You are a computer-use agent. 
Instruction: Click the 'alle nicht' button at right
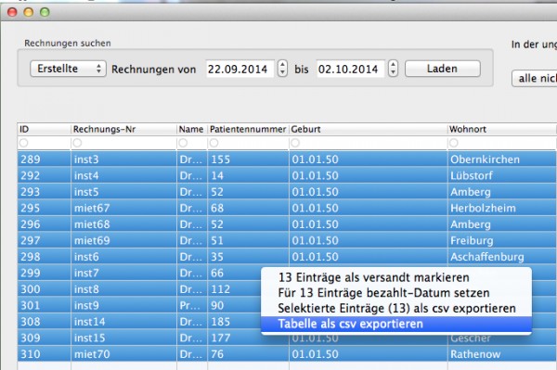[535, 79]
